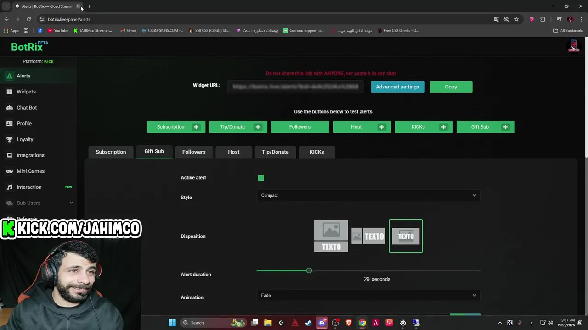
Task: Open the All Bookmarks folder
Action: pyautogui.click(x=568, y=31)
